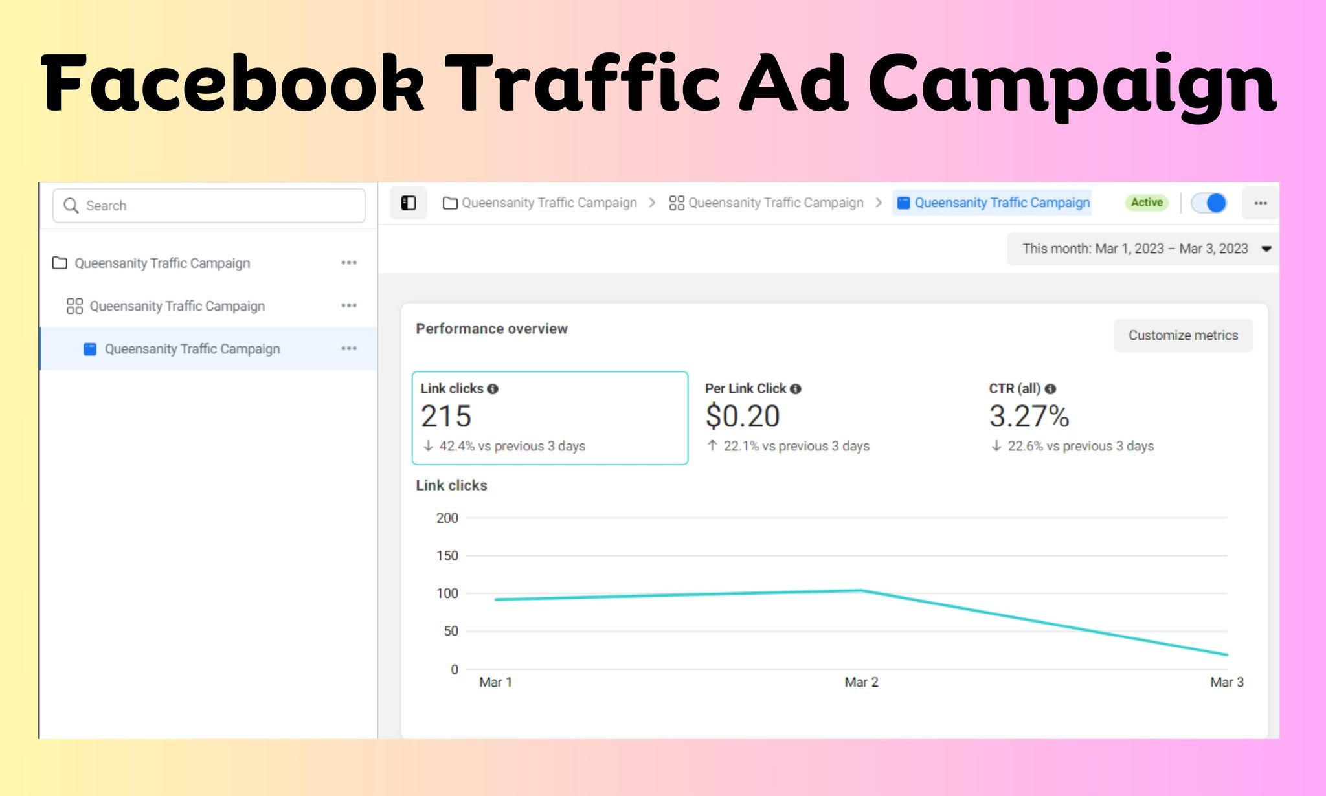Click the Performance overview heading
This screenshot has width=1326, height=796.
[x=491, y=329]
